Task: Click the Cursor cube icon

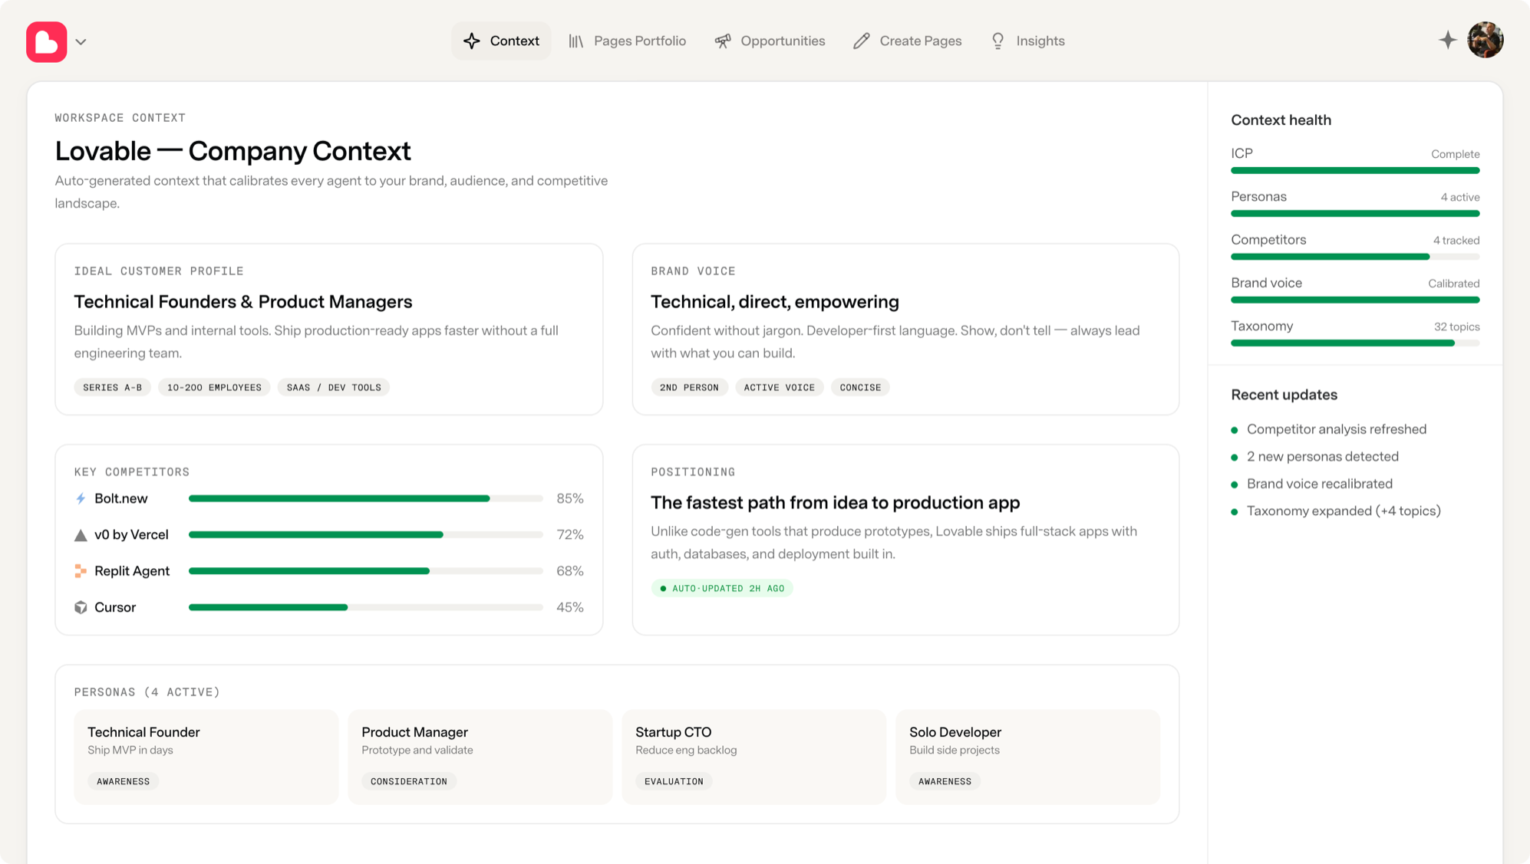Action: tap(81, 607)
